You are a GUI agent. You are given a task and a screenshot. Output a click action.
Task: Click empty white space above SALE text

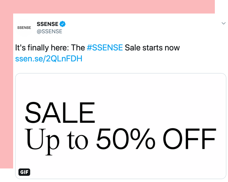point(121,87)
